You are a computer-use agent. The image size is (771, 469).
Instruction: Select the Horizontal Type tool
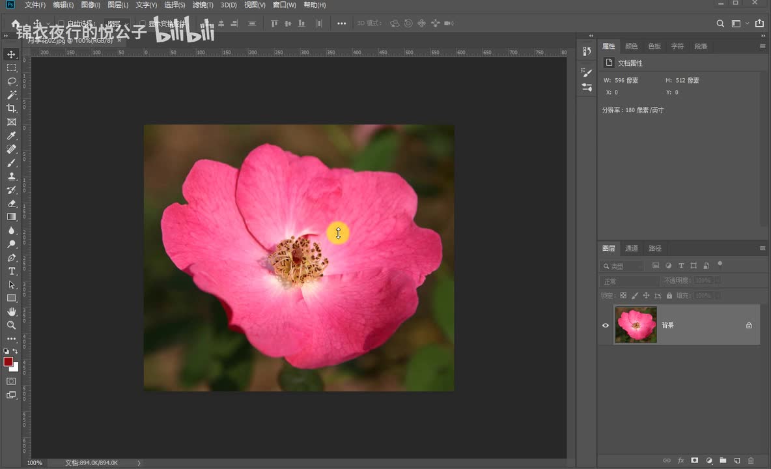[12, 271]
